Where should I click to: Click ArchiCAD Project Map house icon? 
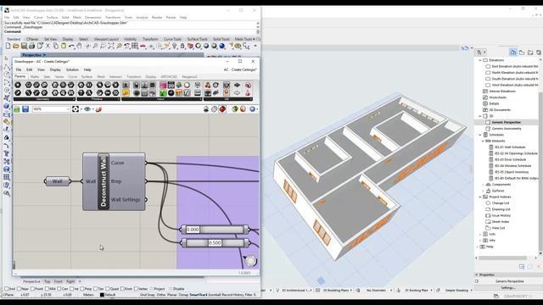pos(513,53)
